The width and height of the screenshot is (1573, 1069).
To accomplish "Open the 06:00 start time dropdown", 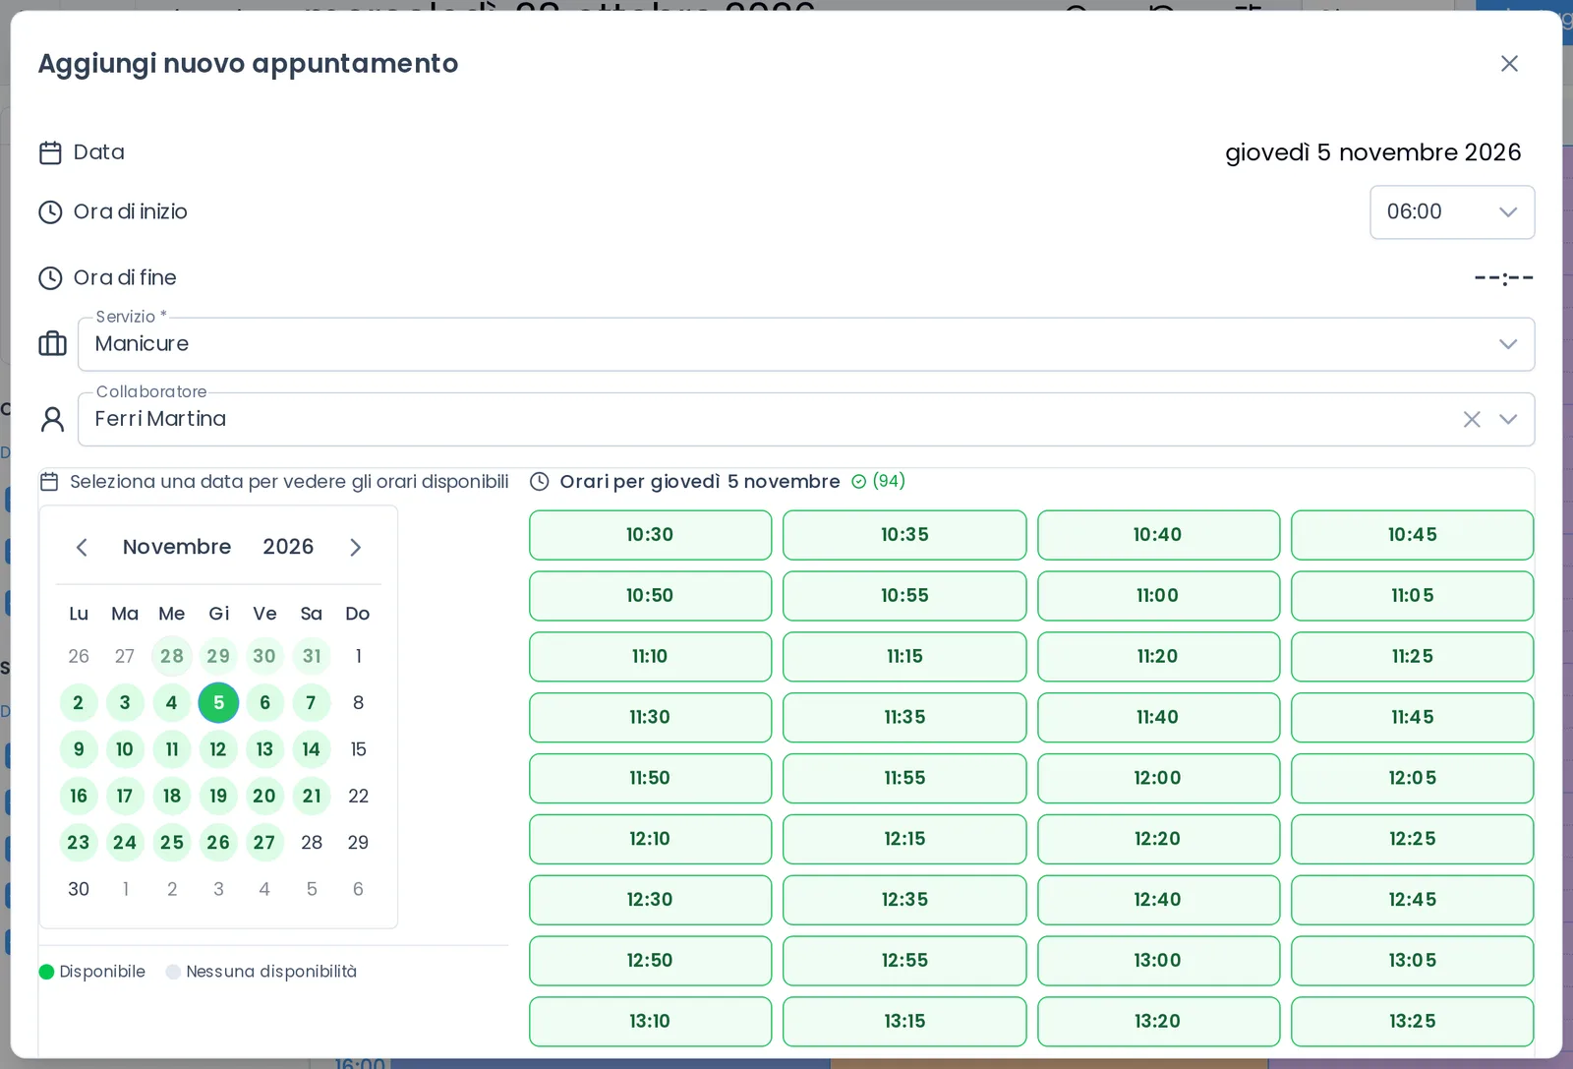I will pos(1452,212).
